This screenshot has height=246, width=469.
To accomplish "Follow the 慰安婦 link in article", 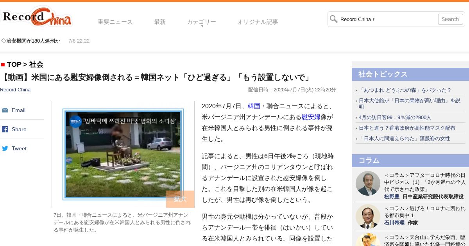I will click(x=311, y=117).
